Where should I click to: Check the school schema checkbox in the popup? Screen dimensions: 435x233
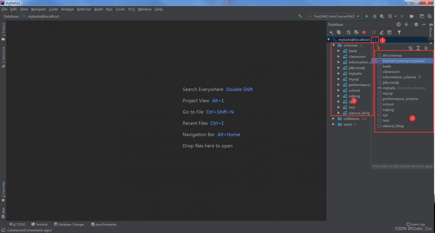tap(380, 104)
